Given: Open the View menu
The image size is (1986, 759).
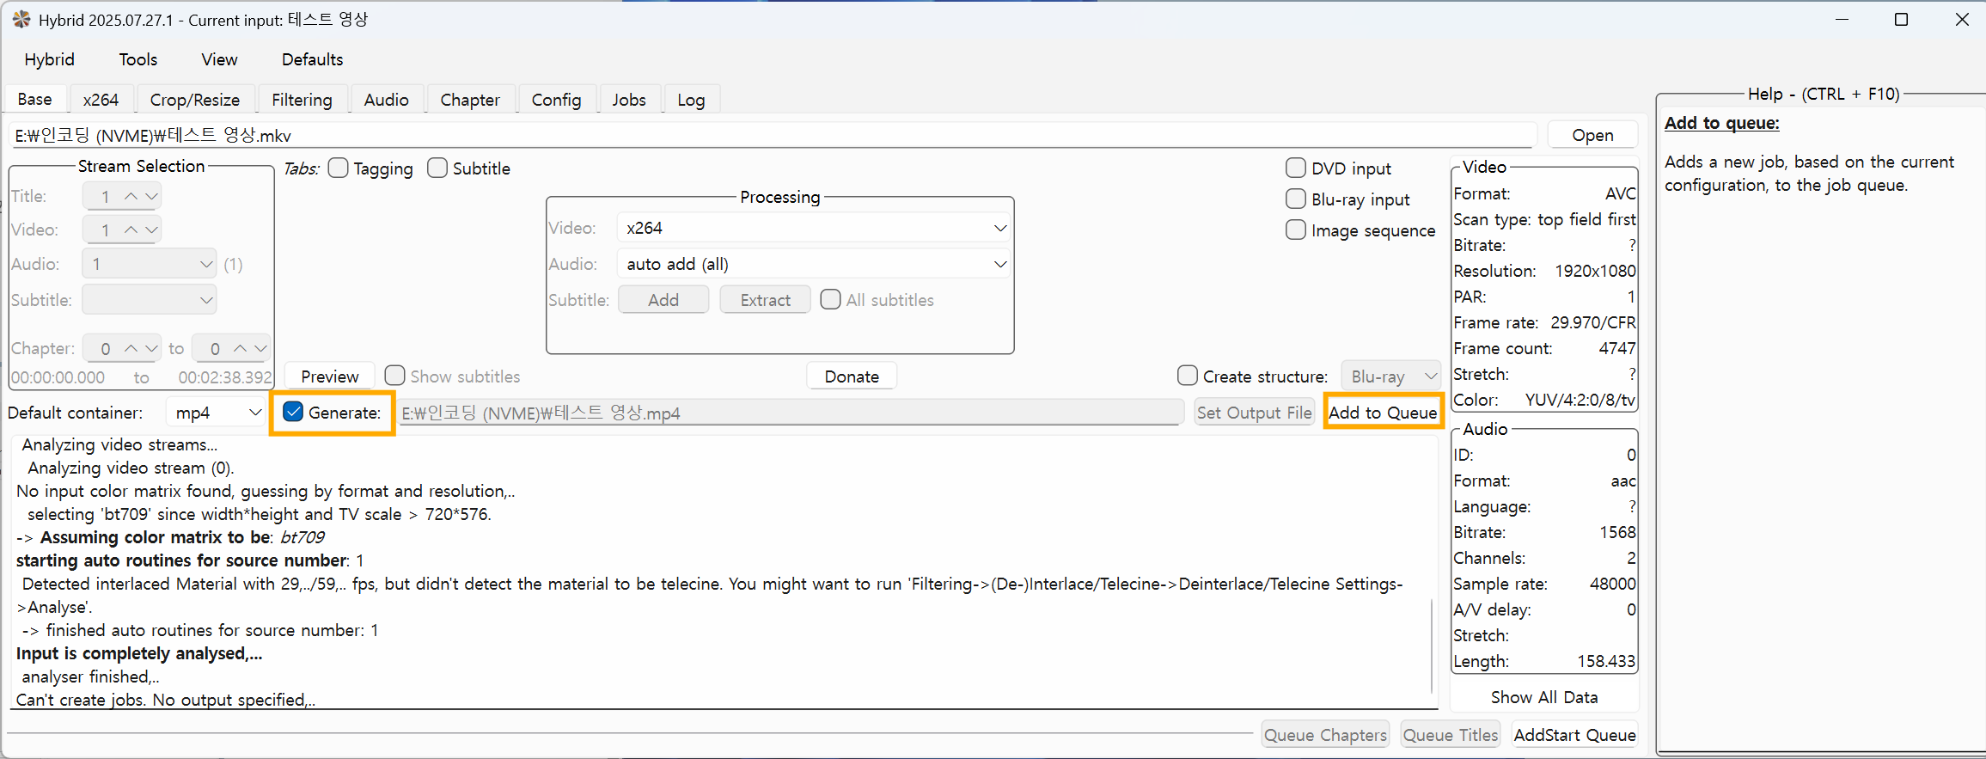Looking at the screenshot, I should (x=219, y=59).
